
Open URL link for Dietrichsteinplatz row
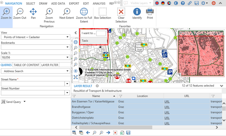[167, 118]
